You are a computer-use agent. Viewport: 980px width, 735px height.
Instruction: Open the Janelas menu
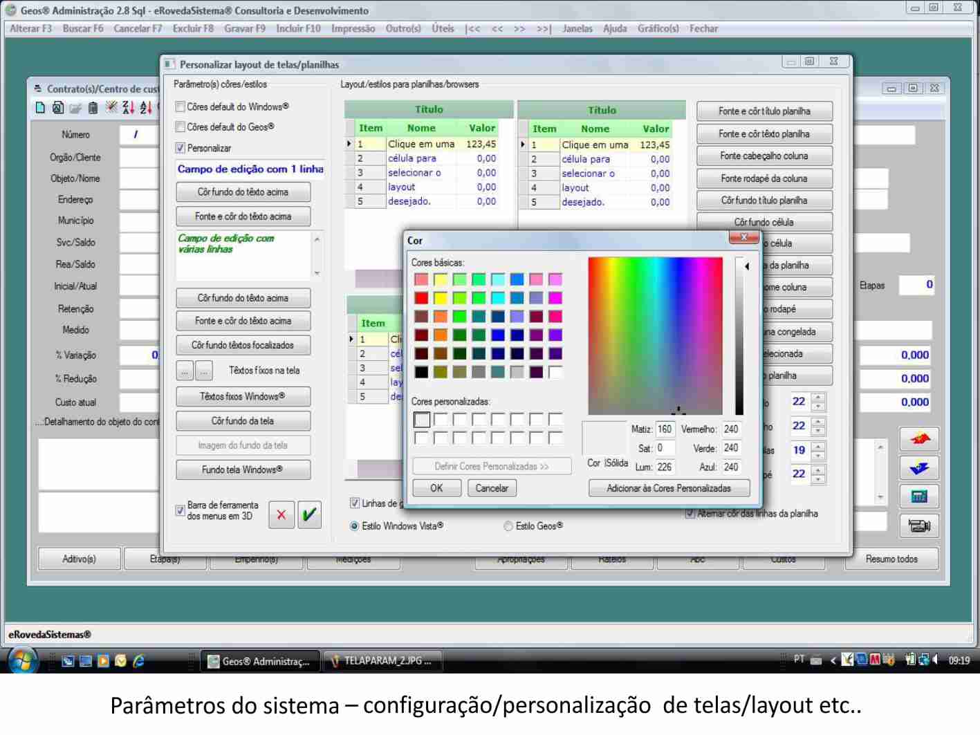577,28
